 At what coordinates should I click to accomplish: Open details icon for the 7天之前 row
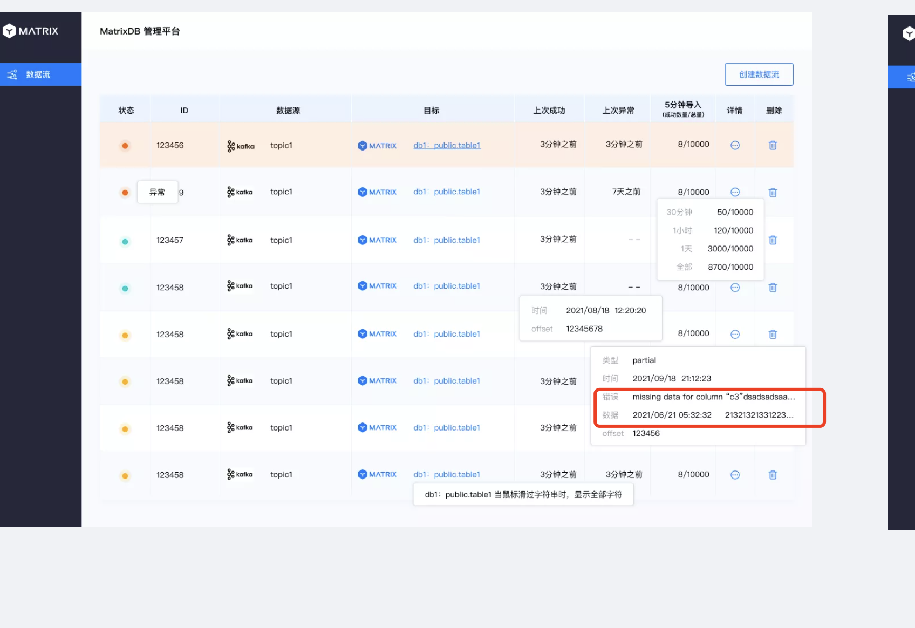[735, 192]
